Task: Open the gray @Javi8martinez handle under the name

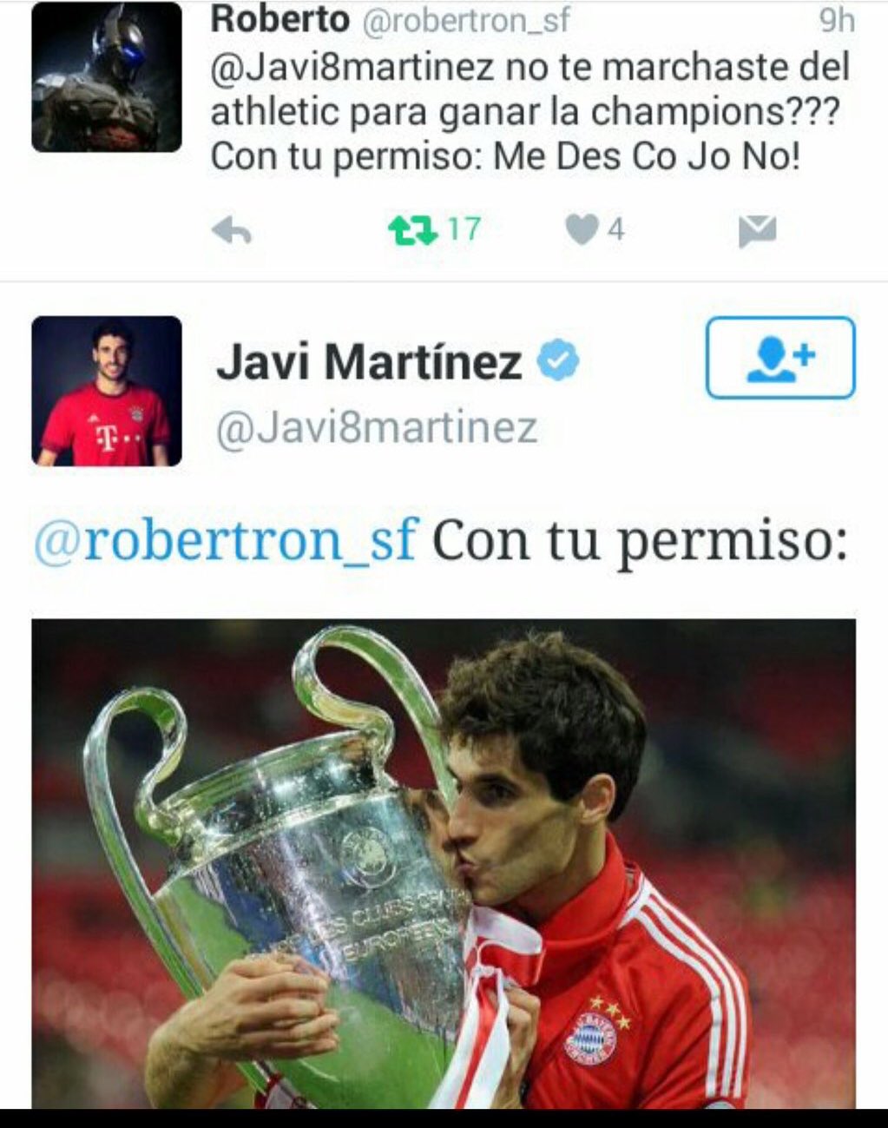Action: [377, 428]
